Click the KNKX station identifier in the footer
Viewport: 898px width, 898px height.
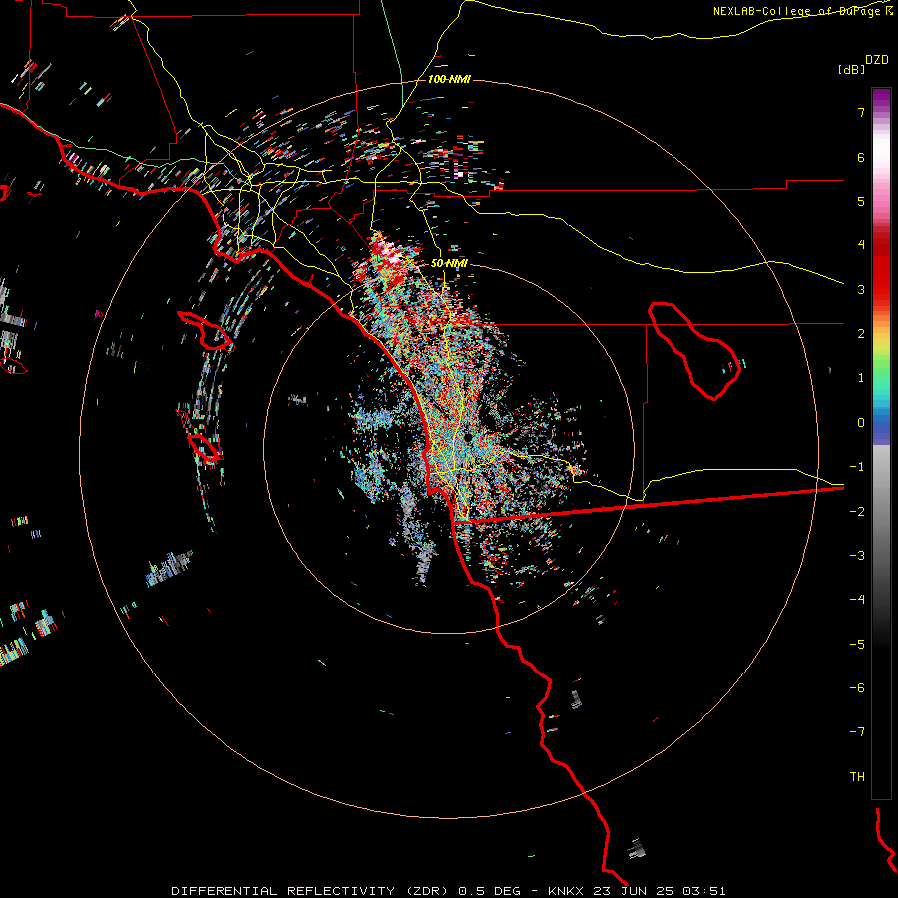[567, 891]
